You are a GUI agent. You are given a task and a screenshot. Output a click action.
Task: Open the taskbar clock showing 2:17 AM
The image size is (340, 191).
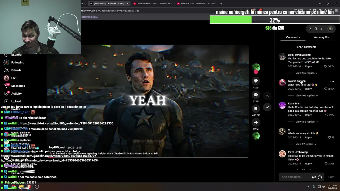333,187
